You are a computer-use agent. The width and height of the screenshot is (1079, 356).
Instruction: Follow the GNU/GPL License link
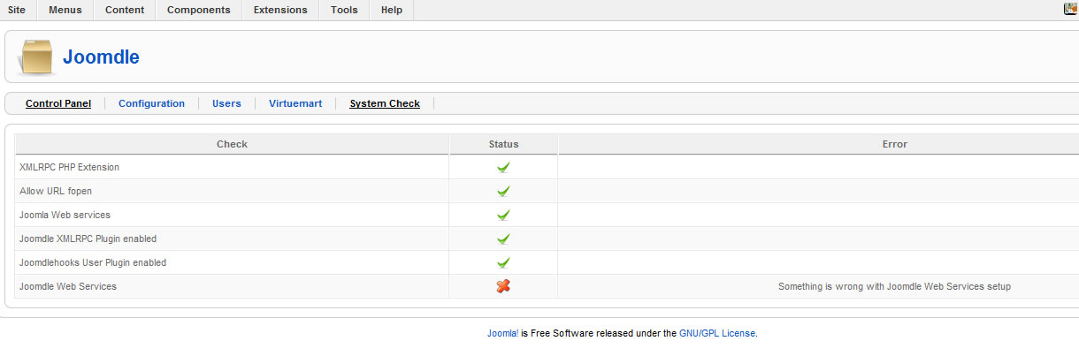717,333
